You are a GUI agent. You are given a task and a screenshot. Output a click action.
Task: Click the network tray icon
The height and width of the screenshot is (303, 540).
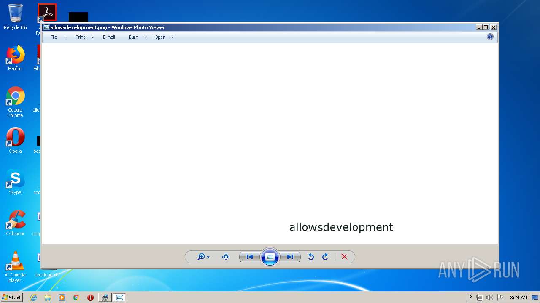[480, 298]
